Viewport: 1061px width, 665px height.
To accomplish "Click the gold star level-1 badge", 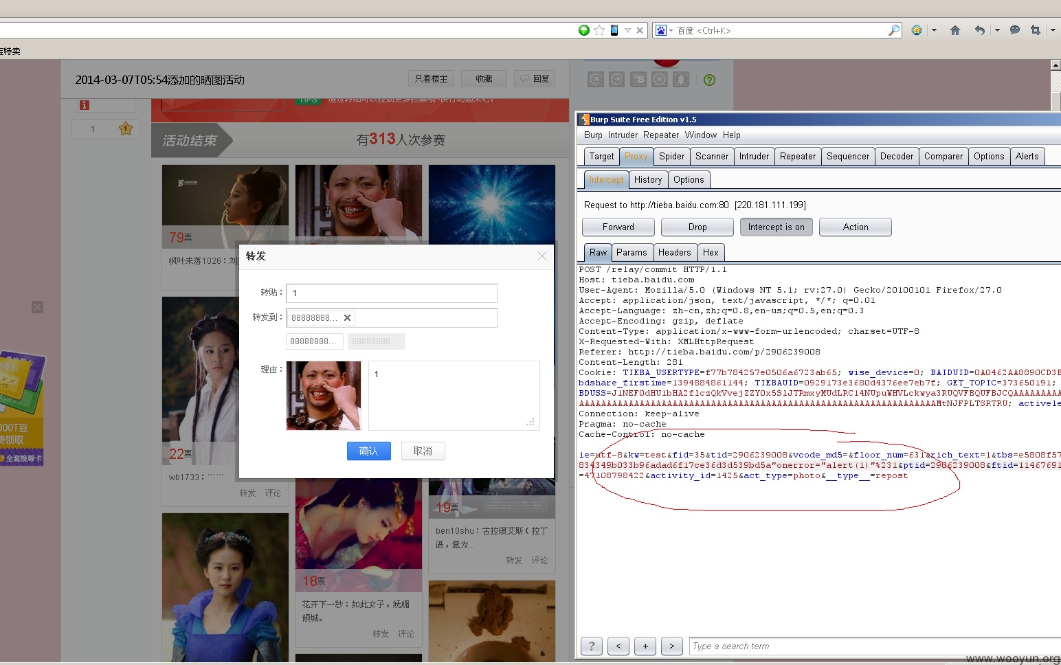I will [x=125, y=128].
